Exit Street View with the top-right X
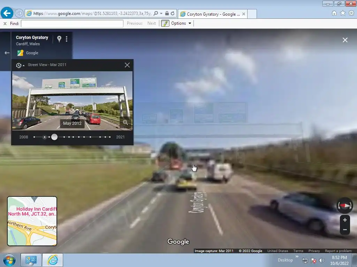The image size is (357, 267). [x=345, y=40]
